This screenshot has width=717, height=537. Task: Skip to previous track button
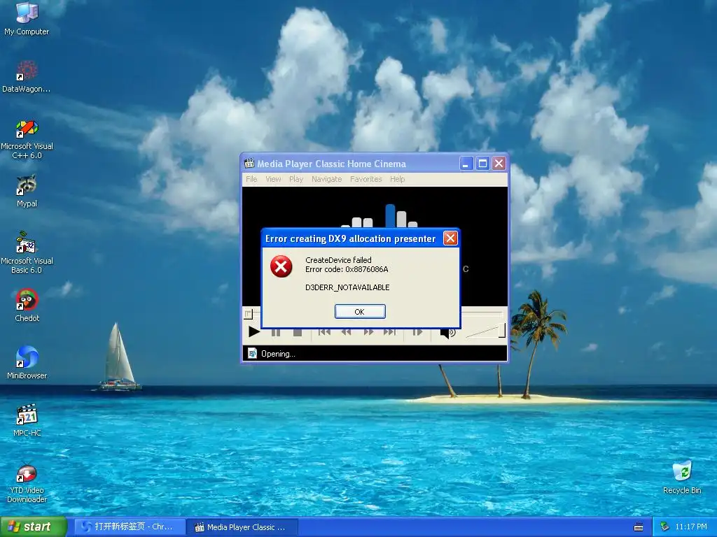click(x=324, y=332)
